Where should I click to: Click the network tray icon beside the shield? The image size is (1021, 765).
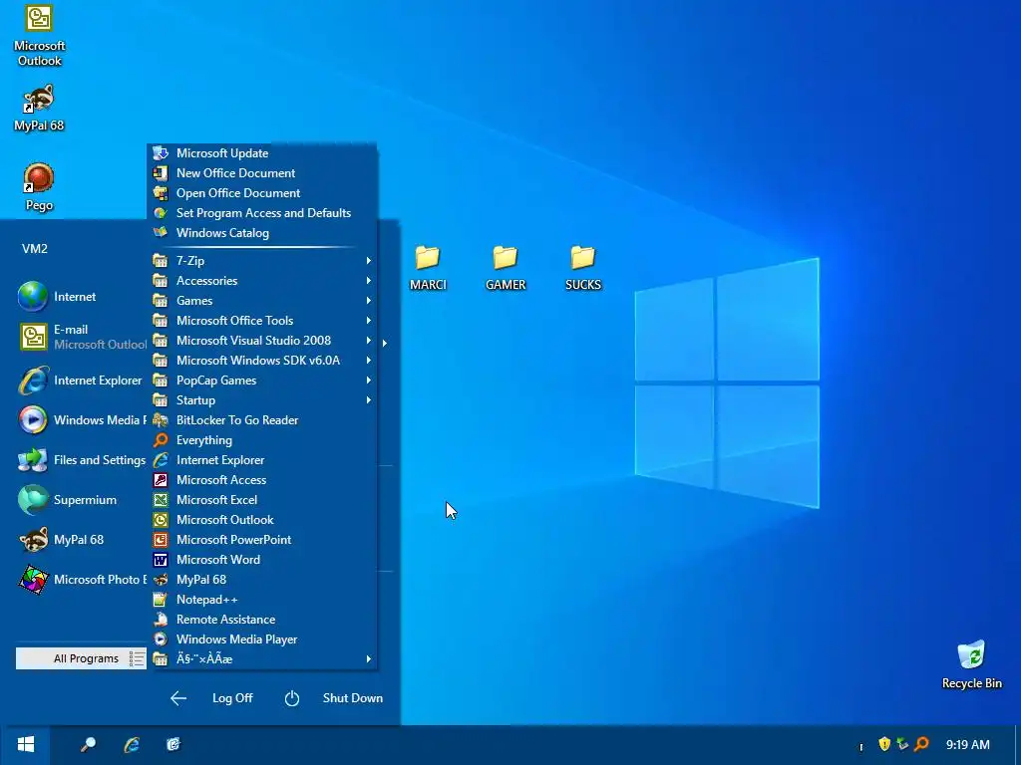pyautogui.click(x=902, y=744)
